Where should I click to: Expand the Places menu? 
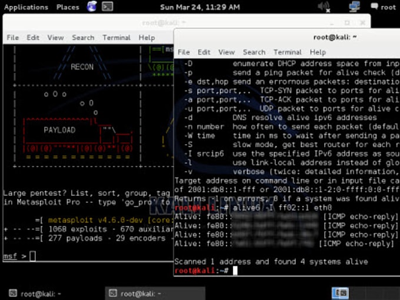(x=68, y=7)
